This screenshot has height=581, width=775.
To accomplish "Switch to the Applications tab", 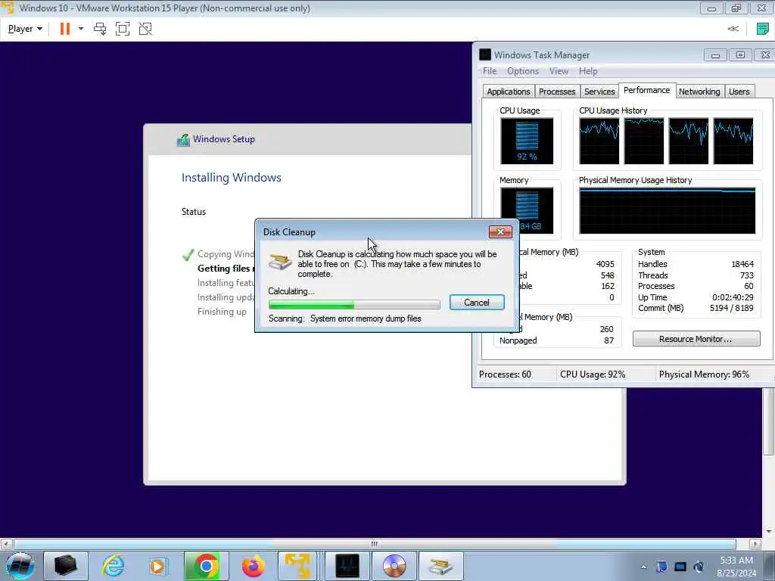I will pyautogui.click(x=508, y=92).
